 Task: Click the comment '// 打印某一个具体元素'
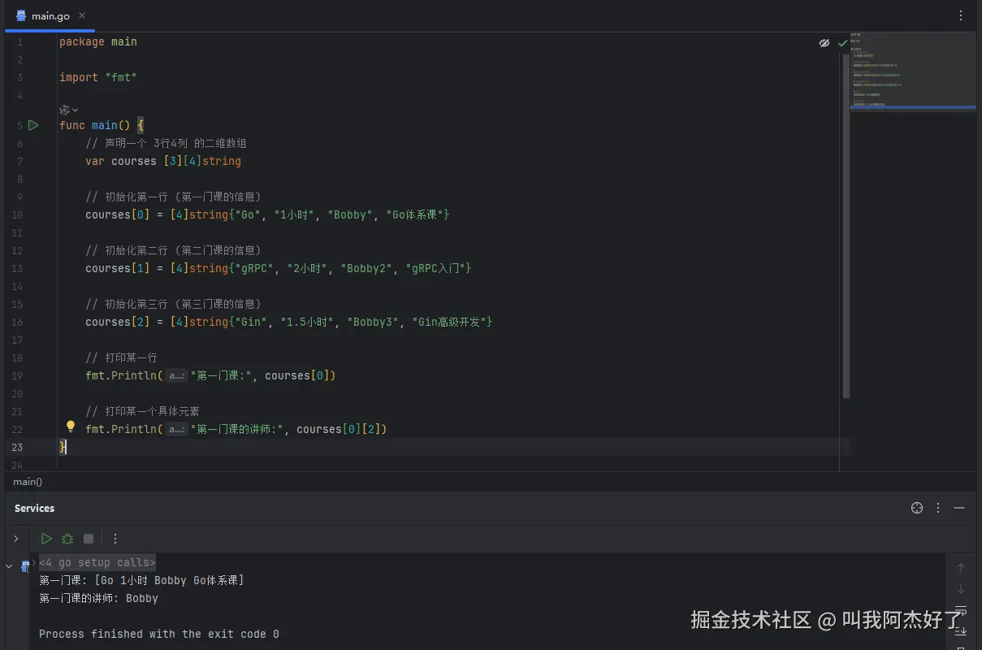(x=142, y=411)
